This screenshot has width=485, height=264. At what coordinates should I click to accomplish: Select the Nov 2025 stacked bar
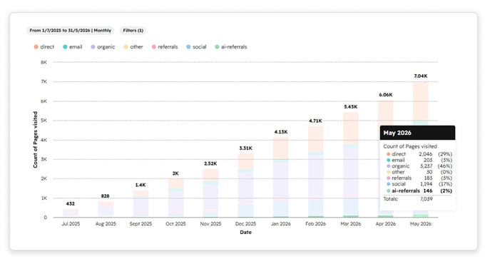tap(210, 193)
